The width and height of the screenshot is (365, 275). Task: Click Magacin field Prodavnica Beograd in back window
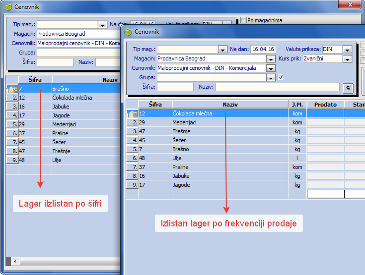(x=79, y=34)
